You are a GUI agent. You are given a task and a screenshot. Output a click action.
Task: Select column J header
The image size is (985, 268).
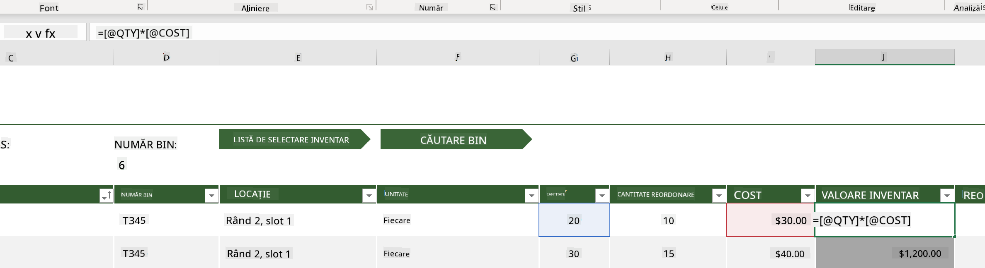coord(885,57)
